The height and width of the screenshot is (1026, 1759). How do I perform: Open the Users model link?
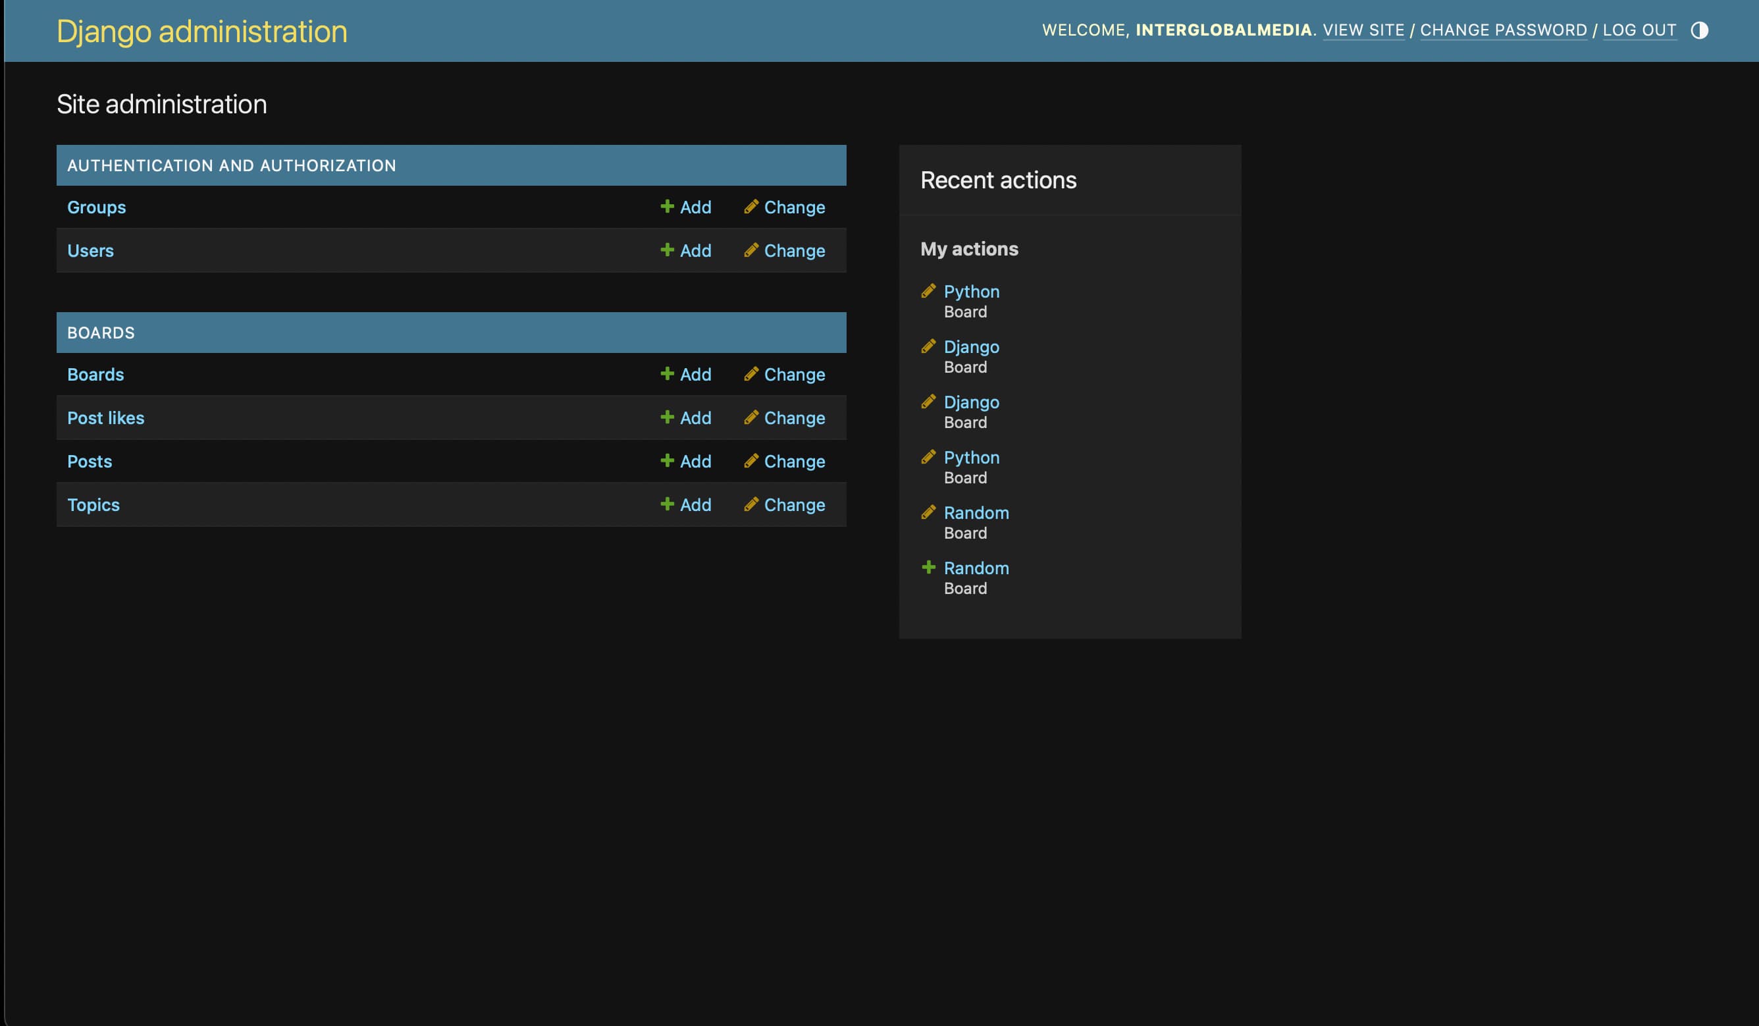[x=90, y=250]
